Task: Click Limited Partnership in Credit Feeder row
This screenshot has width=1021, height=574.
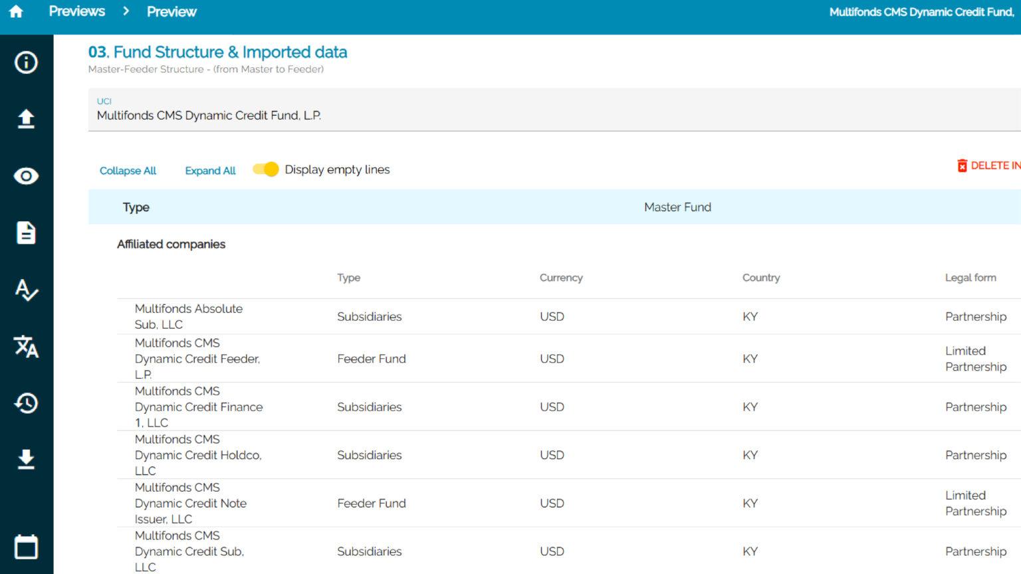Action: [x=976, y=359]
